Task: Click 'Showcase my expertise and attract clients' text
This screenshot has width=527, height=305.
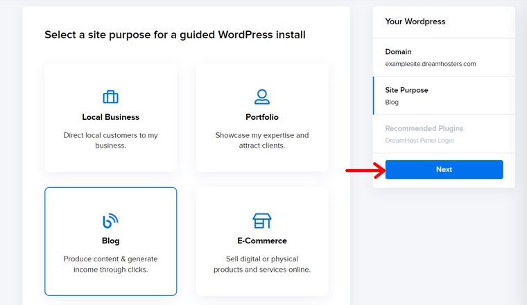Action: 262,141
